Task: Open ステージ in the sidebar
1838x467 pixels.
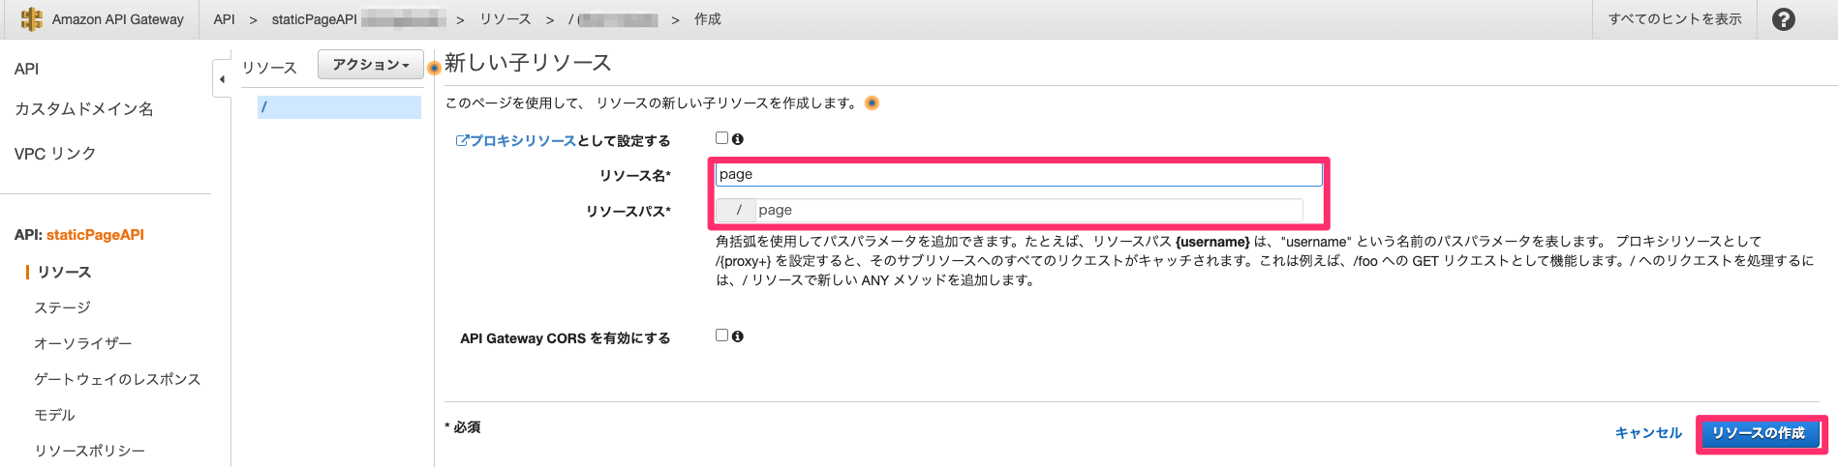Action: pos(63,307)
